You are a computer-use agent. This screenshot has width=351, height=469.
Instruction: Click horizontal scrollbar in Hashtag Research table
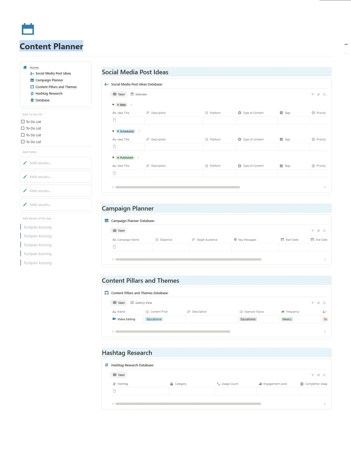[x=188, y=404]
